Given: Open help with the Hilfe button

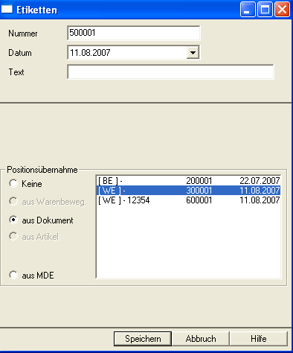Looking at the screenshot, I should 259,339.
